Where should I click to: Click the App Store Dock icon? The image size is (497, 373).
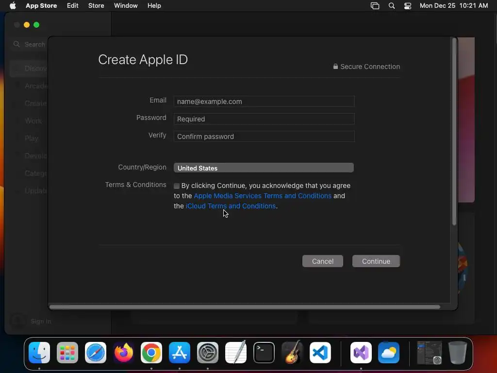tap(180, 353)
